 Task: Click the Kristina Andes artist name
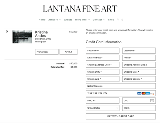[41, 34]
